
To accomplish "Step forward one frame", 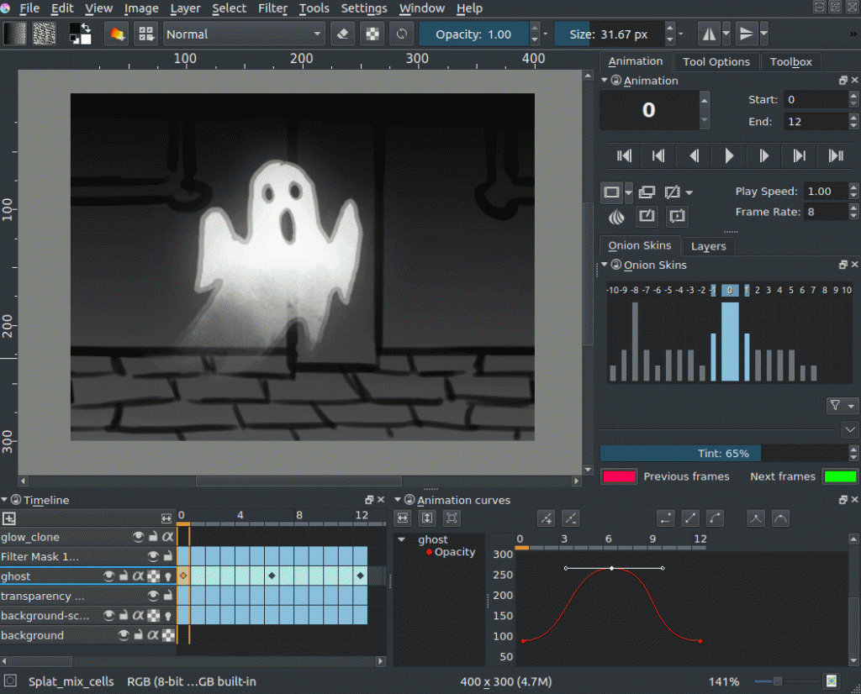I will coord(763,155).
